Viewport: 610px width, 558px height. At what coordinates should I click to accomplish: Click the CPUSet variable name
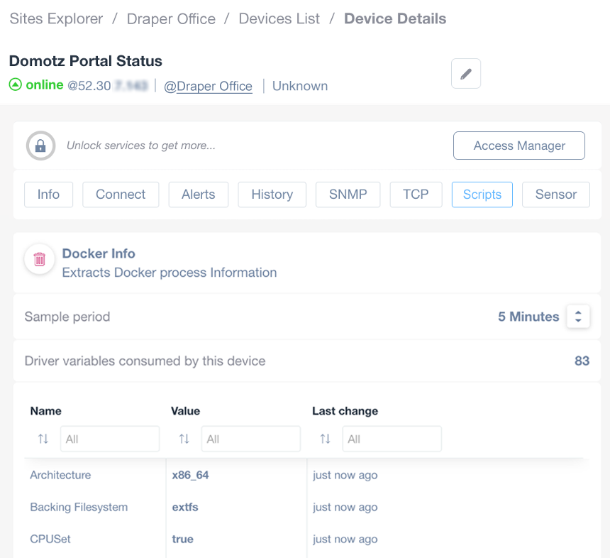[50, 539]
